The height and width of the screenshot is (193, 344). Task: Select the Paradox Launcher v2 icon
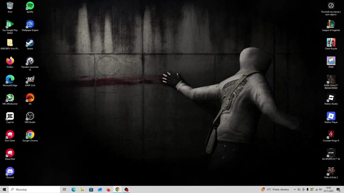[30, 64]
